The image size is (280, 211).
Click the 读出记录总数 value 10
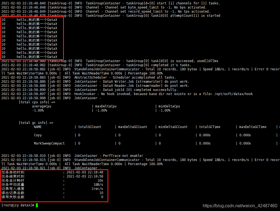pos(101,193)
